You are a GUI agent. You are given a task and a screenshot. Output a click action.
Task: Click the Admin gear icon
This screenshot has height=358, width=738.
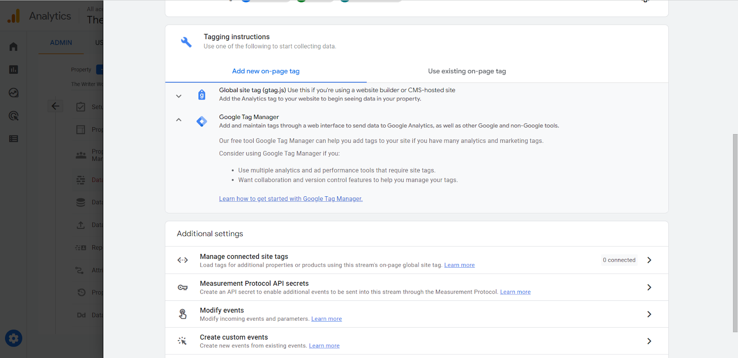pos(13,339)
